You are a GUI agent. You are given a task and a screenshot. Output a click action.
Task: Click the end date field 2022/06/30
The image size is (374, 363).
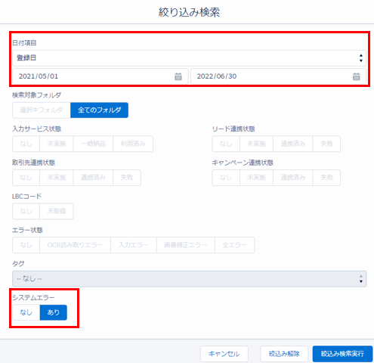click(x=278, y=76)
